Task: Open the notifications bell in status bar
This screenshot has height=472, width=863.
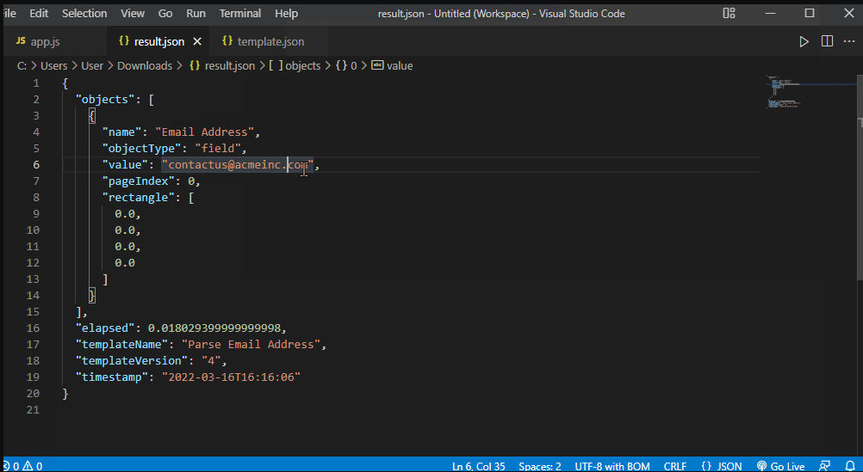Action: 848,466
